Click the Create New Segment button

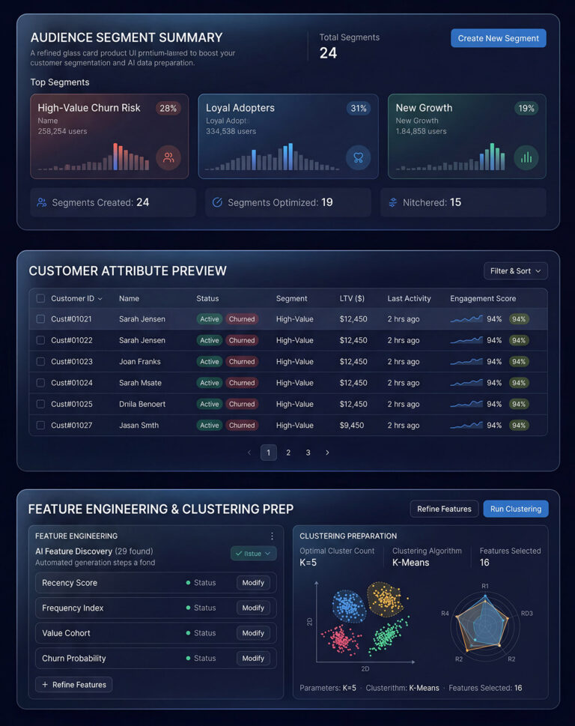point(498,38)
